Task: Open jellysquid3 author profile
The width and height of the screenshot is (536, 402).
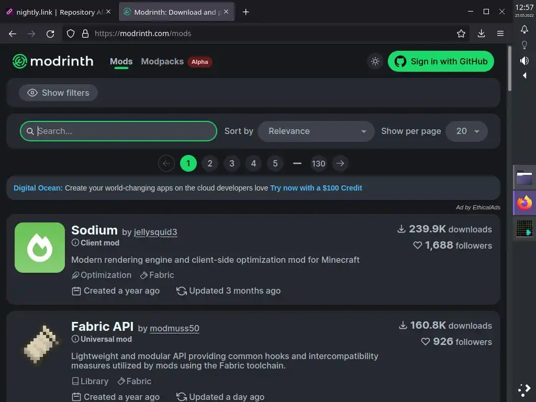Action: (x=155, y=232)
